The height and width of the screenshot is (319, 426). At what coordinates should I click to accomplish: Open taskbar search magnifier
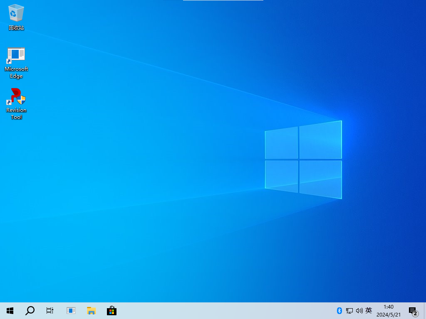[30, 311]
